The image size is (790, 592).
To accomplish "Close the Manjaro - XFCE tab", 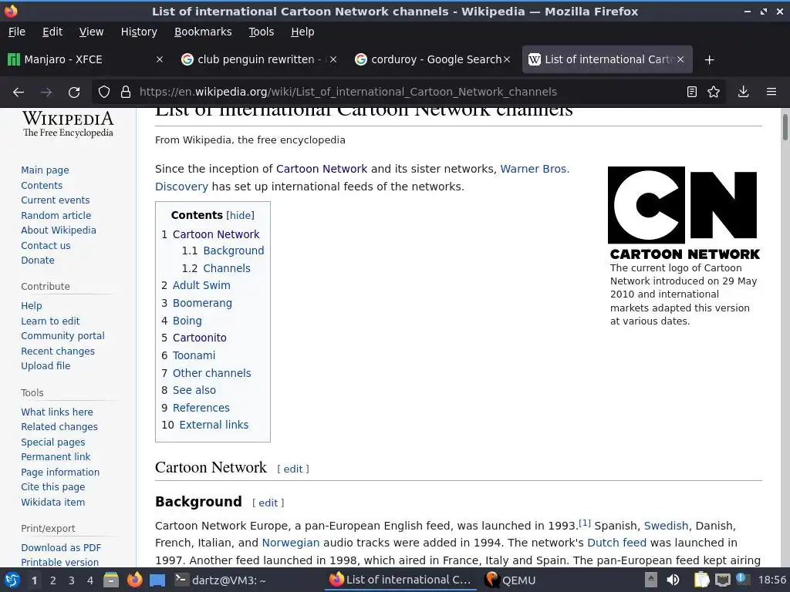I will pos(159,59).
